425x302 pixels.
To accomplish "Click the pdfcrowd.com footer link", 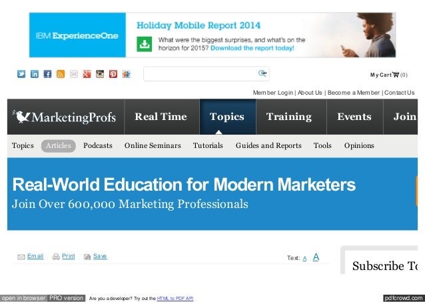I will [x=404, y=298].
